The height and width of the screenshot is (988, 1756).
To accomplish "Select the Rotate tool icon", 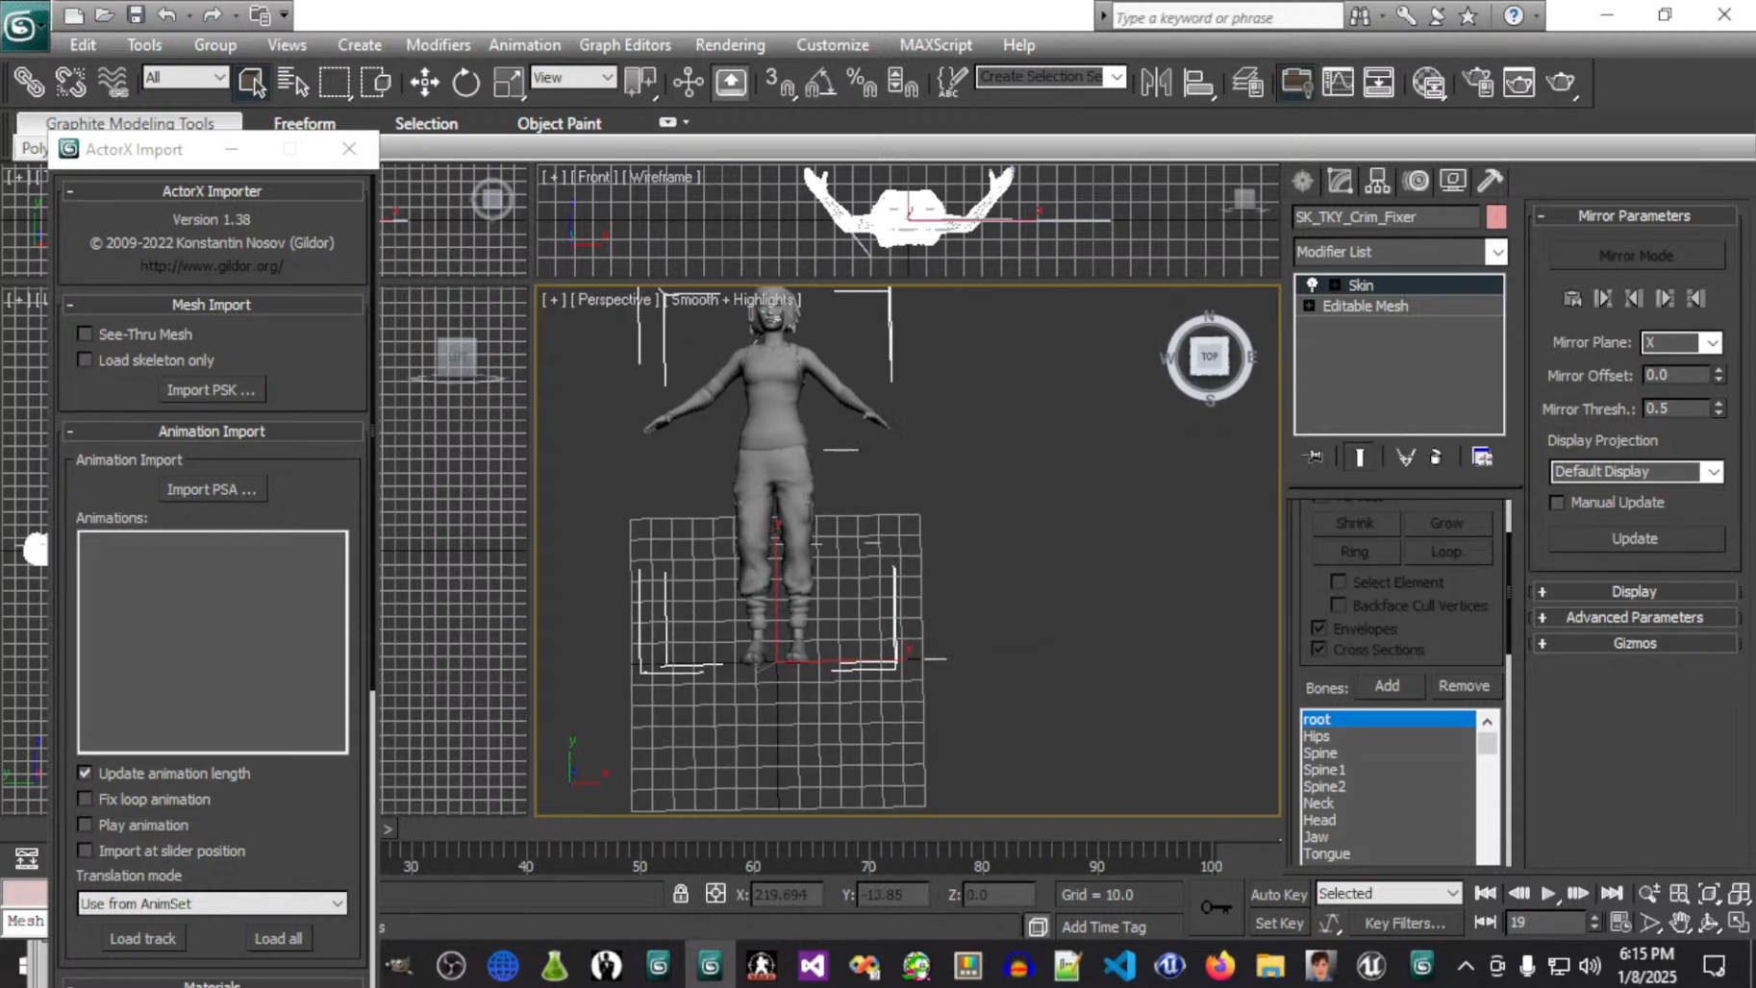I will coord(466,83).
